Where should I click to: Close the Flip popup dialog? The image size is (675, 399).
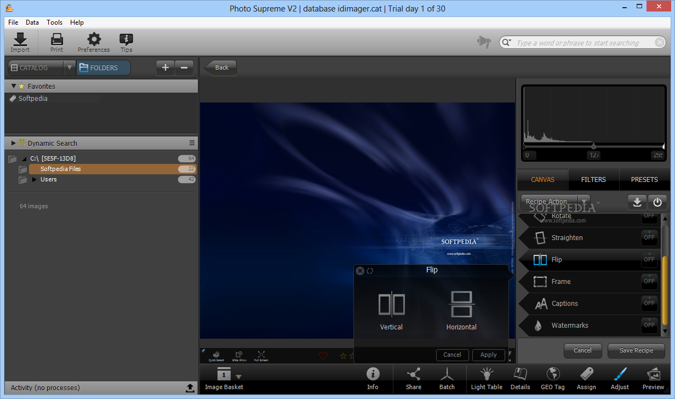360,270
